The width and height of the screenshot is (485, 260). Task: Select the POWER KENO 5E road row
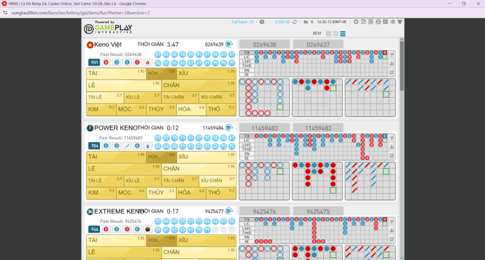[247, 158]
